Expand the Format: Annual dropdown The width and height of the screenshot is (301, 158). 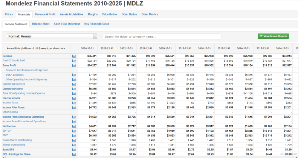point(52,36)
